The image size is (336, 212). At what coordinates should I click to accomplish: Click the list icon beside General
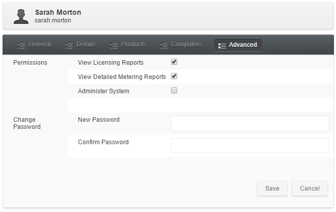(x=21, y=45)
